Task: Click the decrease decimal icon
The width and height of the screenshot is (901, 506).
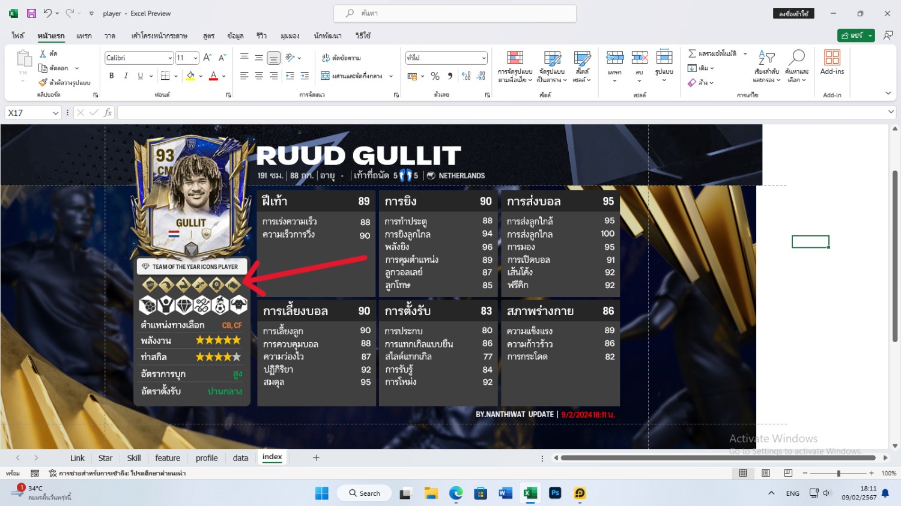Action: tap(481, 76)
